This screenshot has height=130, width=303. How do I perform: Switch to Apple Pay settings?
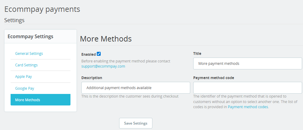click(x=23, y=77)
